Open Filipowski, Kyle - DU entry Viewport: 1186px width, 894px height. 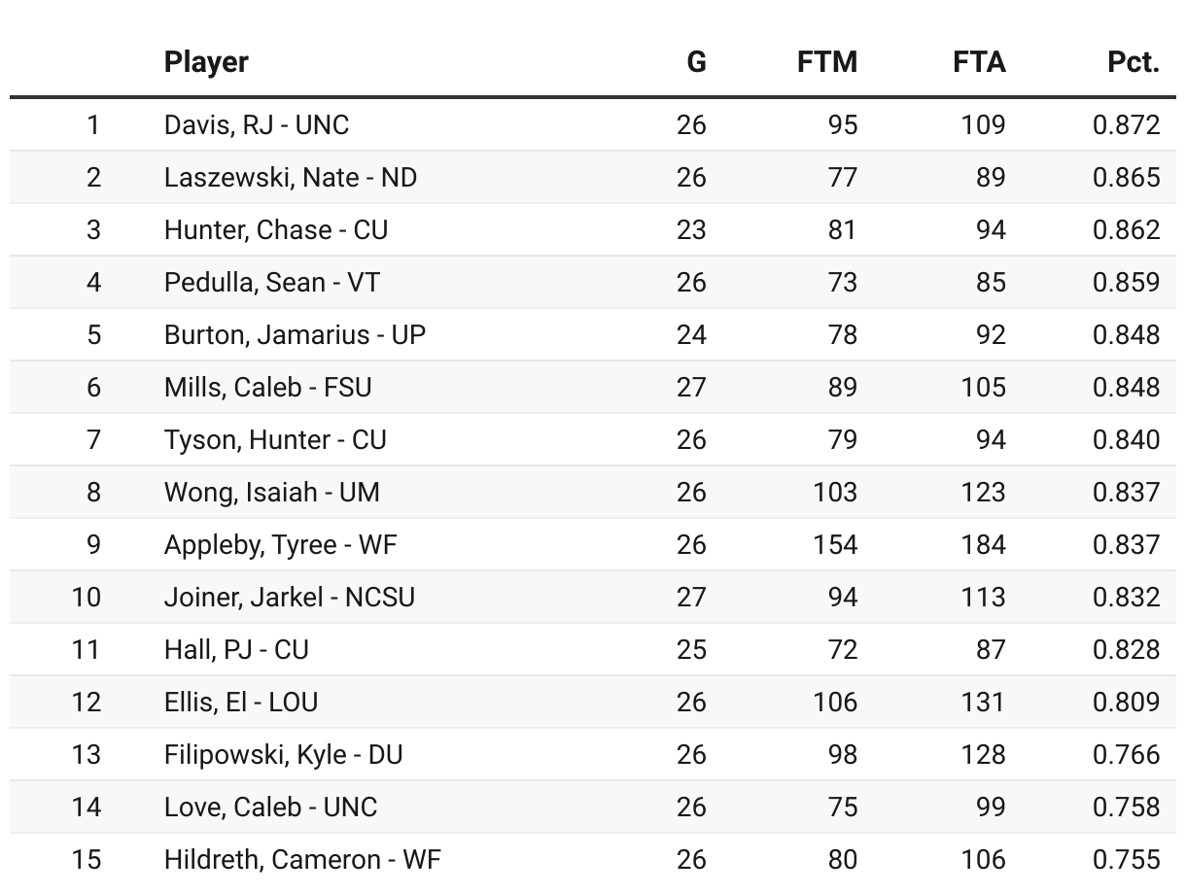pos(284,754)
